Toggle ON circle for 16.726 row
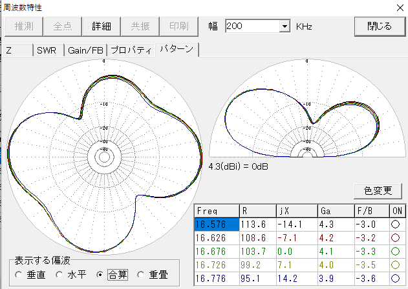 point(395,265)
